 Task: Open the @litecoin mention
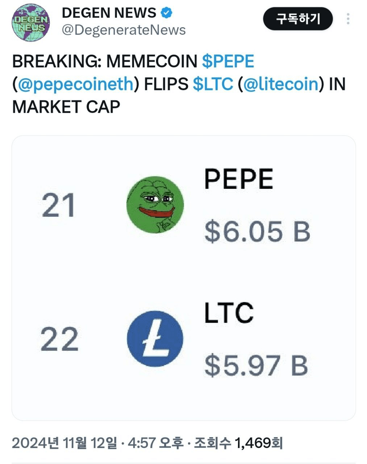click(x=281, y=84)
